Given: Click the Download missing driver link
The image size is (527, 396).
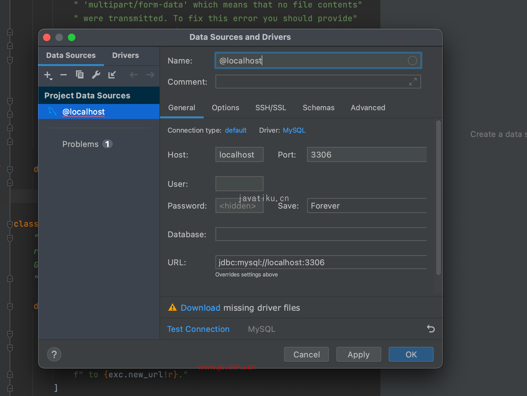Looking at the screenshot, I should [201, 308].
